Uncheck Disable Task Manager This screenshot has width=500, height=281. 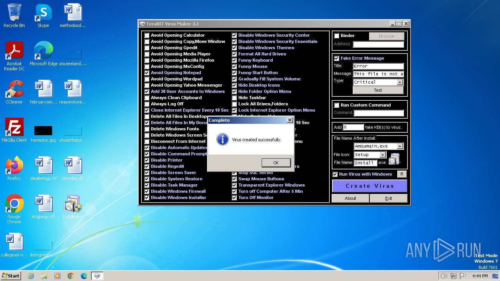click(x=147, y=185)
